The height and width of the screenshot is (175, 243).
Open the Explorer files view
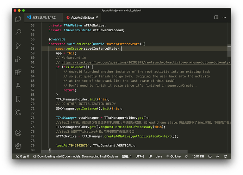point(18,19)
